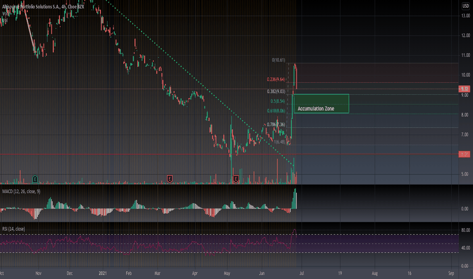Click the Fibonacci label 0(10.61)
Viewport: 473px width, 279px height.
coord(279,60)
